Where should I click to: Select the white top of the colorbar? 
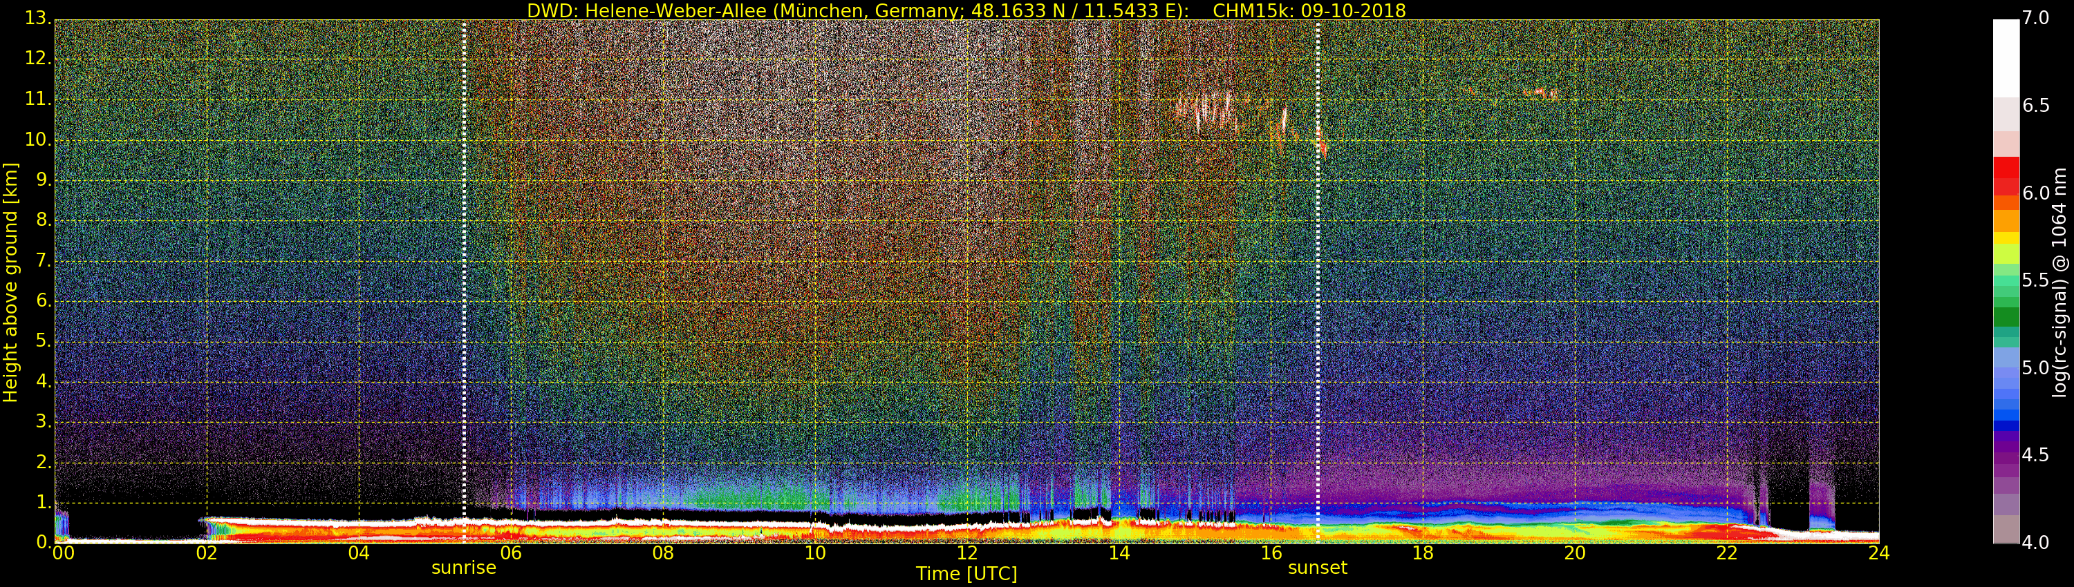pos(2006,57)
